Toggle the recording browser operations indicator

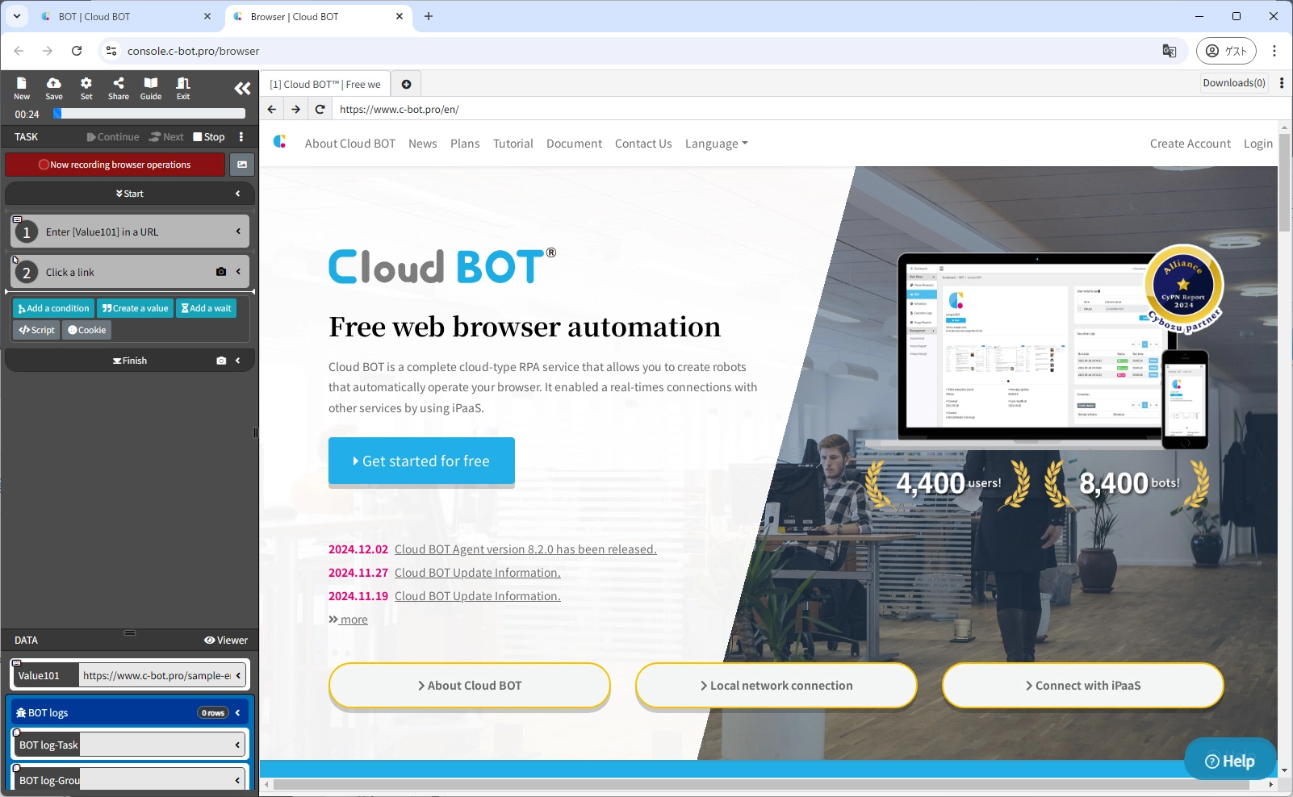115,165
